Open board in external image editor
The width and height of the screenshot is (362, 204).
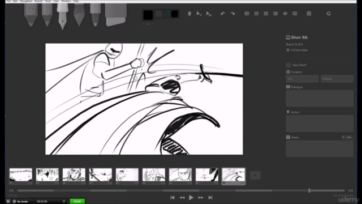[309, 14]
